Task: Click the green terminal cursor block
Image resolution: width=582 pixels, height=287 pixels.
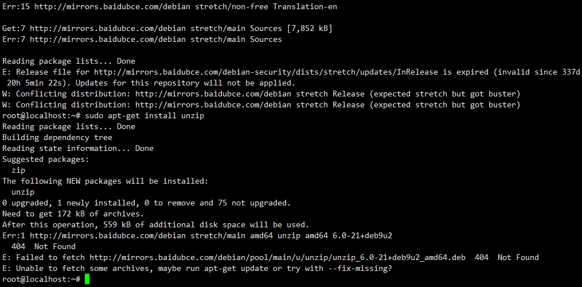Action: [87, 279]
